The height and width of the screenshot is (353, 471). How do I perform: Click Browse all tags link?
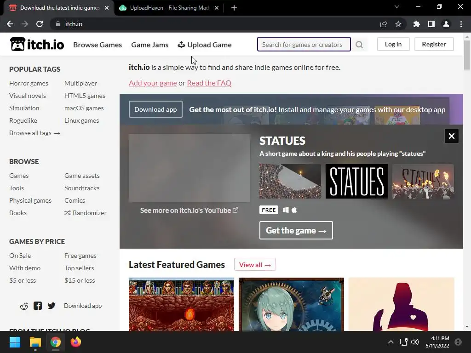(34, 133)
